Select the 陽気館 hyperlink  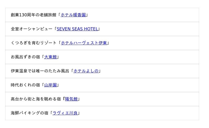click(x=71, y=99)
